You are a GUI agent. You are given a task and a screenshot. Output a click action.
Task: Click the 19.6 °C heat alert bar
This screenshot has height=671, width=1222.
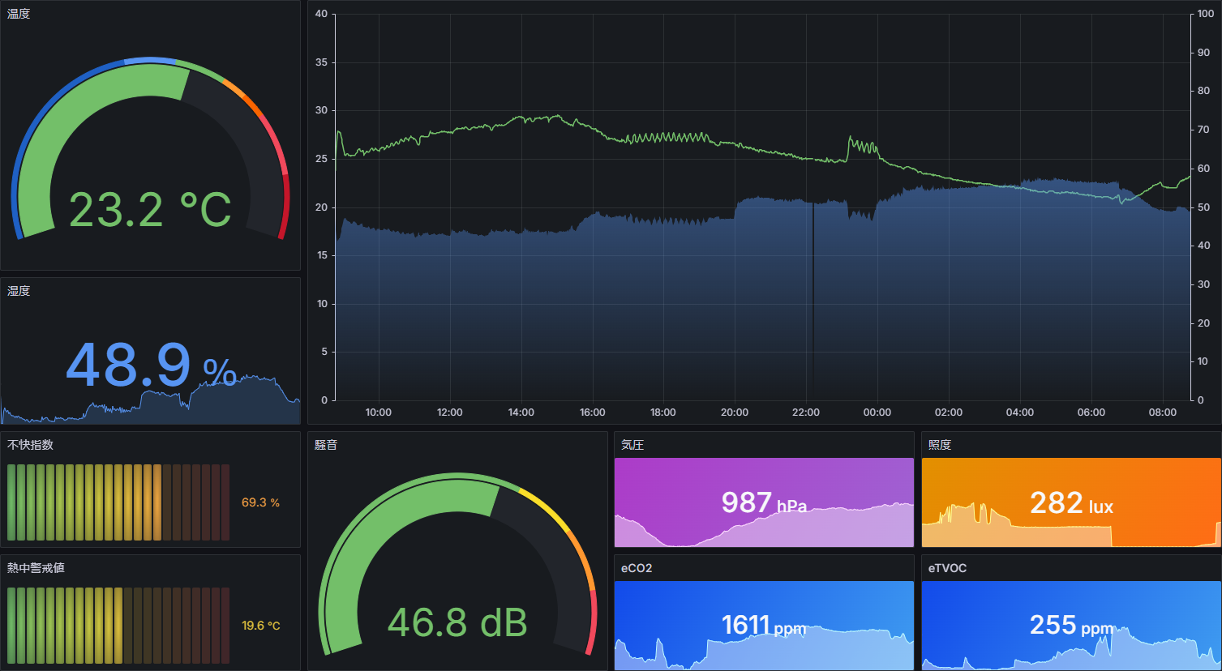tap(118, 626)
